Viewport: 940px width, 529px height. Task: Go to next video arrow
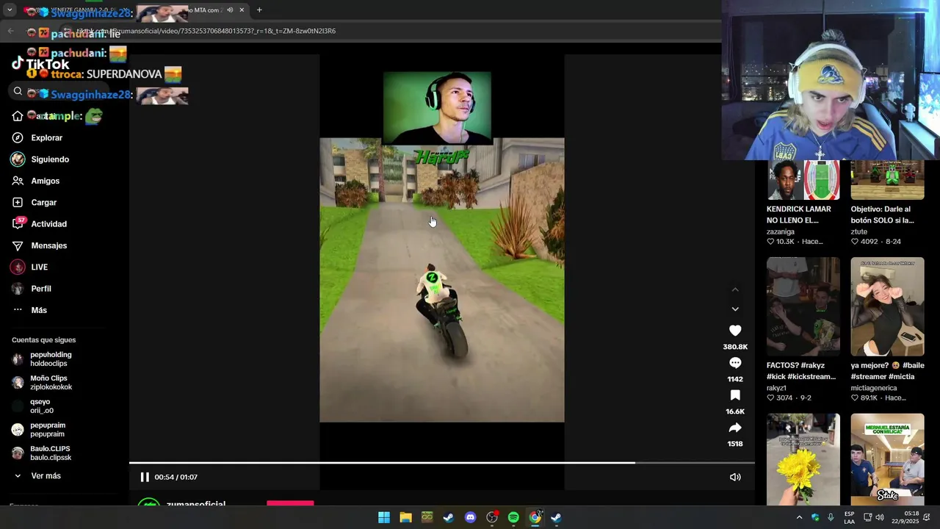coord(735,309)
